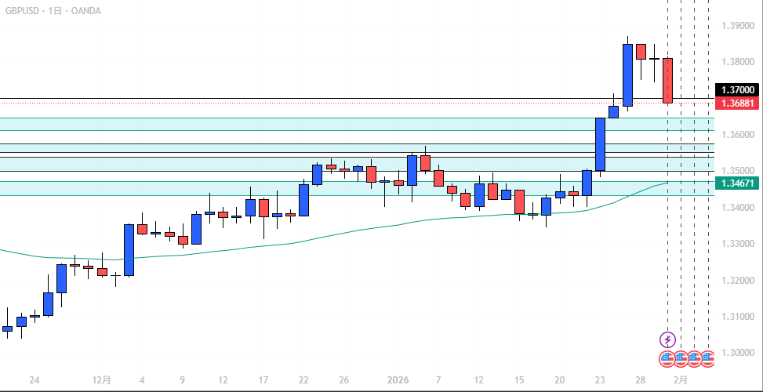This screenshot has height=392, width=763.
Task: Click the 12月 label on time axis
Action: pyautogui.click(x=101, y=380)
